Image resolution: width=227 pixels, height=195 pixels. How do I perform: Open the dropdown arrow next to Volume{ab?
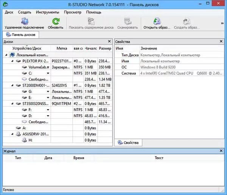[48, 67]
